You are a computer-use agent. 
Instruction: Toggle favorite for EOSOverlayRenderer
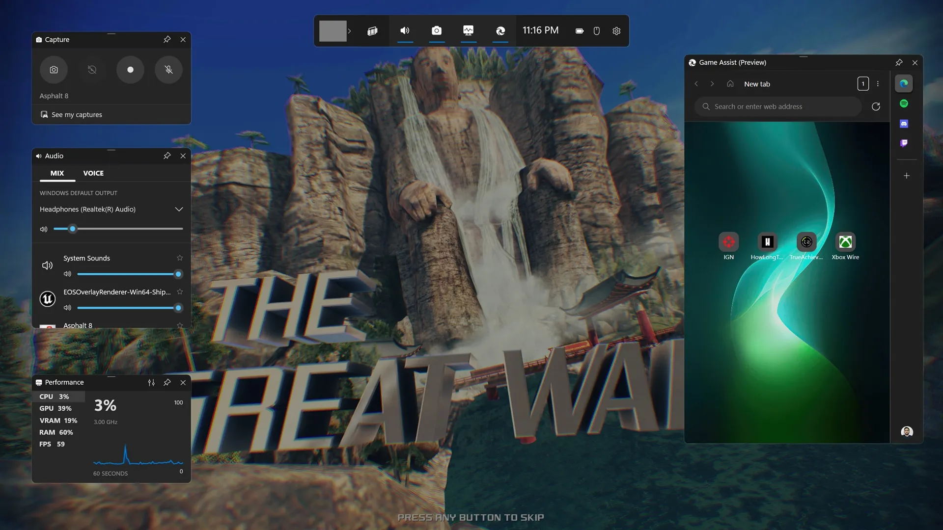tap(179, 292)
